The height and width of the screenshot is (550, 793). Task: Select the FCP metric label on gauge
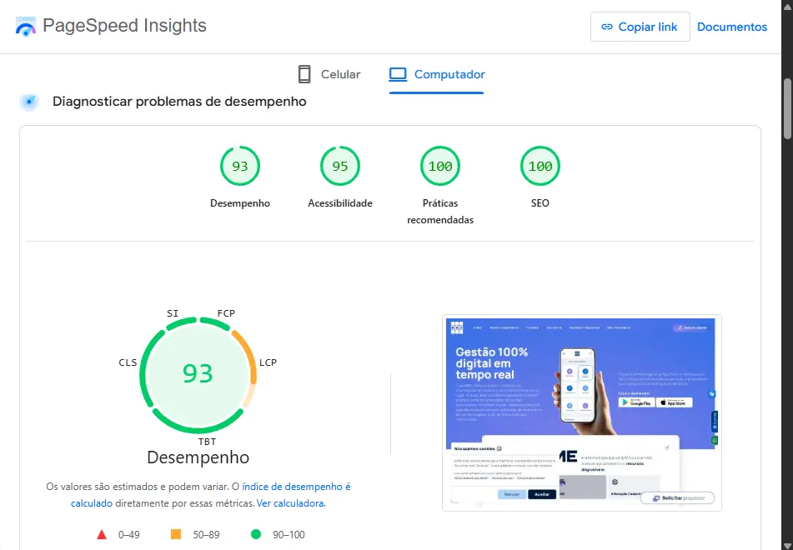point(226,313)
